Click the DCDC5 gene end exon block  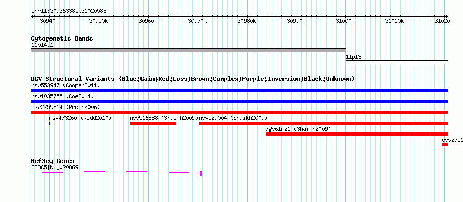coord(201,173)
